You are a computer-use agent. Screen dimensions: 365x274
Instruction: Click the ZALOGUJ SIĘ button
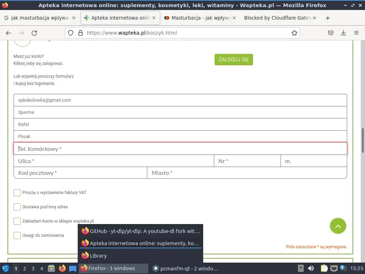(234, 60)
